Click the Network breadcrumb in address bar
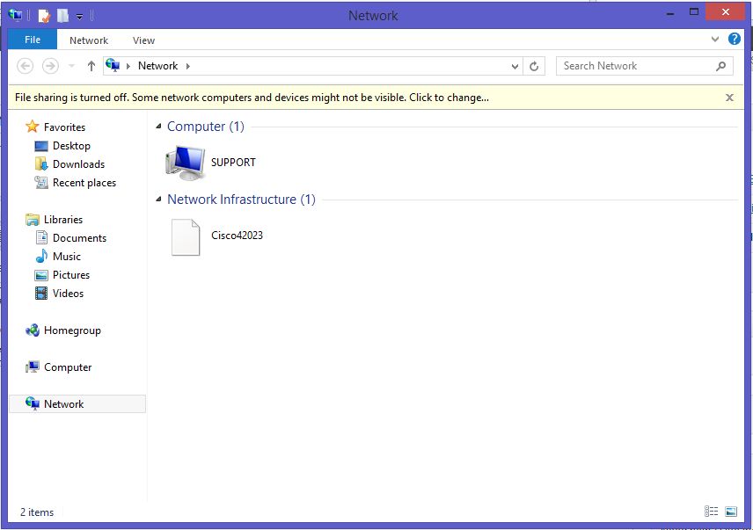The image size is (753, 530). (x=158, y=66)
